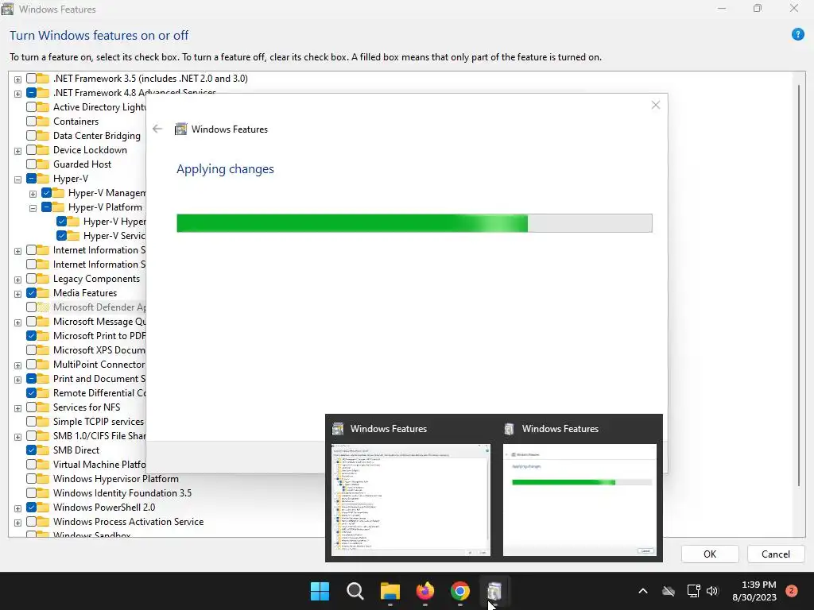Click the Applying changes progress bar
814x610 pixels.
coord(414,223)
